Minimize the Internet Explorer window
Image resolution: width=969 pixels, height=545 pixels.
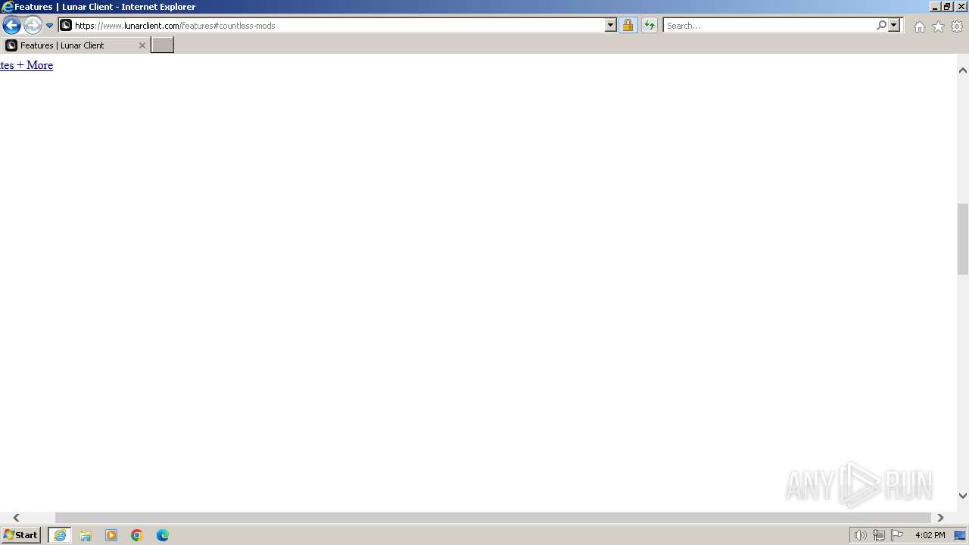coord(934,6)
